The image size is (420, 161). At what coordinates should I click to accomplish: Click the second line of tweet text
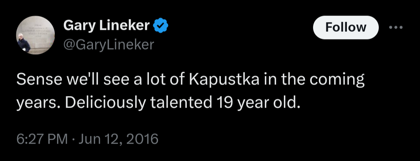(x=159, y=104)
